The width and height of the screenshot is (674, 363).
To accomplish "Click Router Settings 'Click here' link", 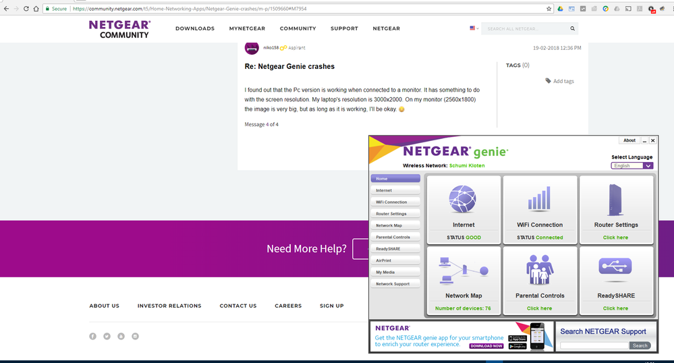I will pyautogui.click(x=615, y=238).
